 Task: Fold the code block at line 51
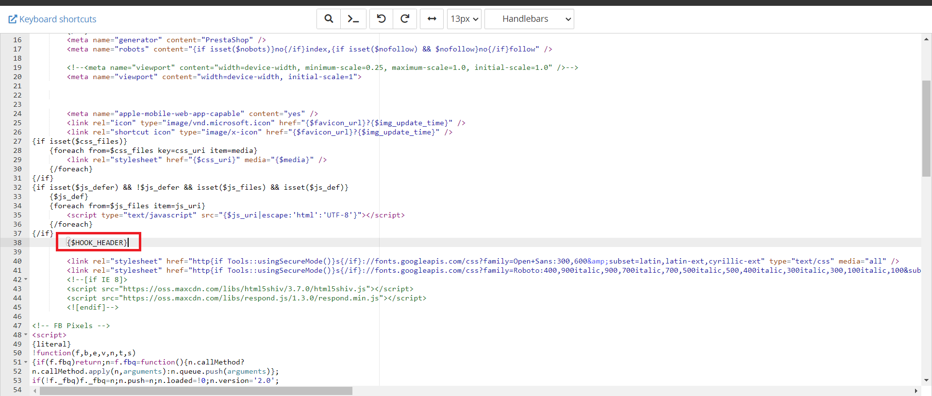click(x=26, y=362)
